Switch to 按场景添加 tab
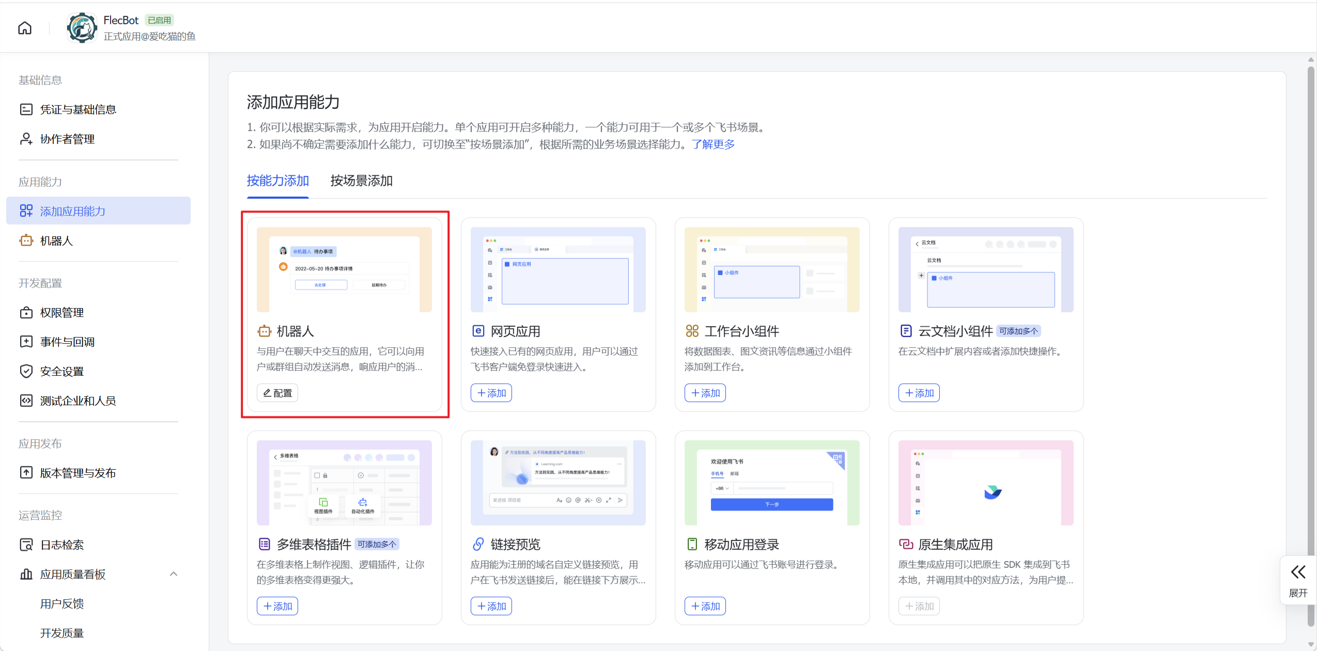1317x651 pixels. point(362,181)
